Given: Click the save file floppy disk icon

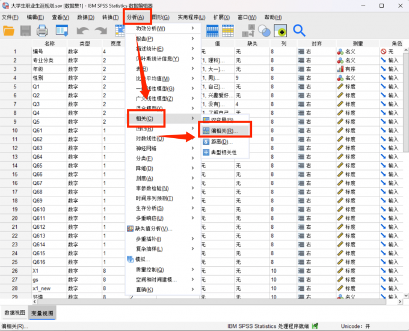Looking at the screenshot, I should click(x=25, y=31).
